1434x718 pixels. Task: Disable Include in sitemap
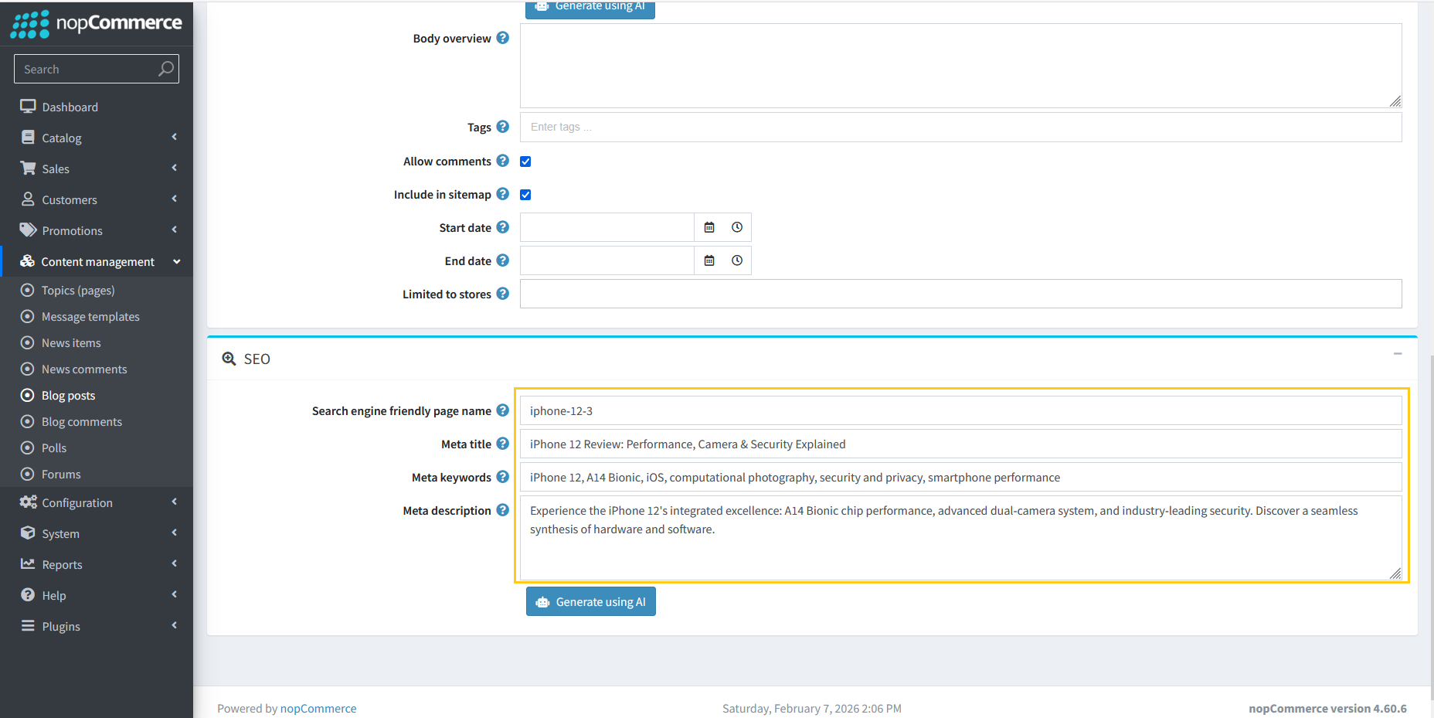525,194
